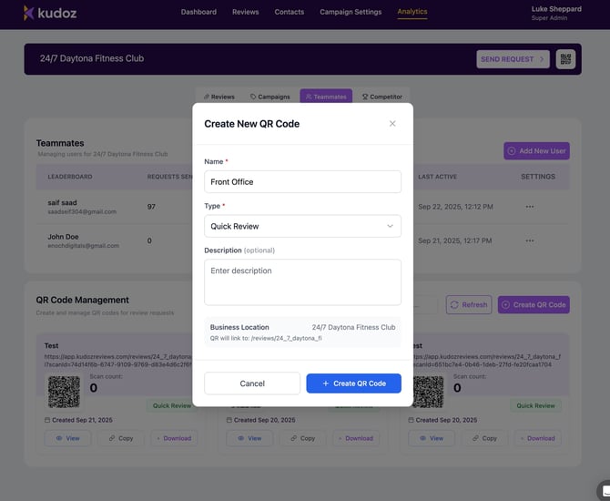Open the three-dots settings for saif saad
The height and width of the screenshot is (501, 610).
(530, 207)
